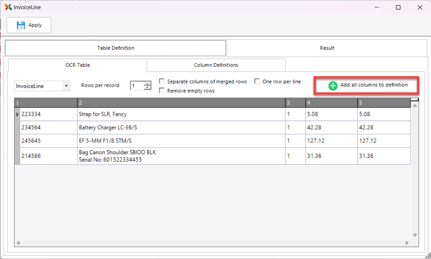Toggle the Remove empty rows checkbox

162,91
